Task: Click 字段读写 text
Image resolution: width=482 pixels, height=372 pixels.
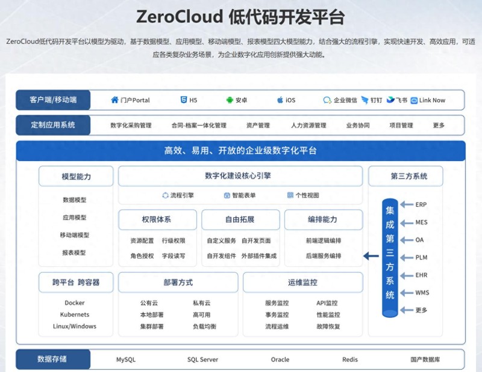Action: coord(174,256)
